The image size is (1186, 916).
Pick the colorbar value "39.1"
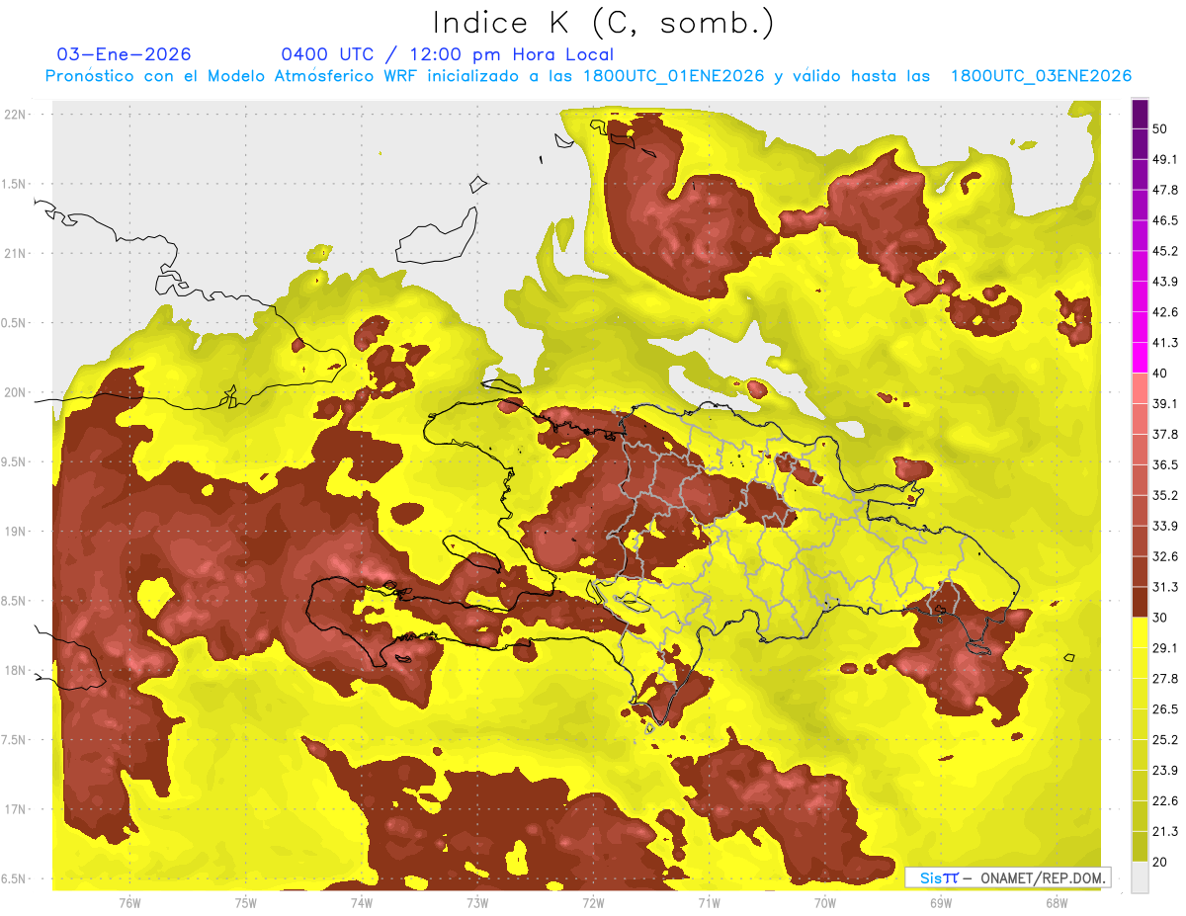[1164, 403]
